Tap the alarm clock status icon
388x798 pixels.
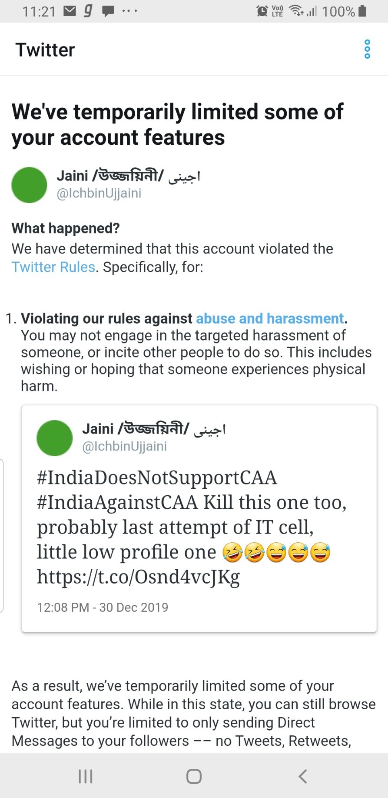pos(262,11)
